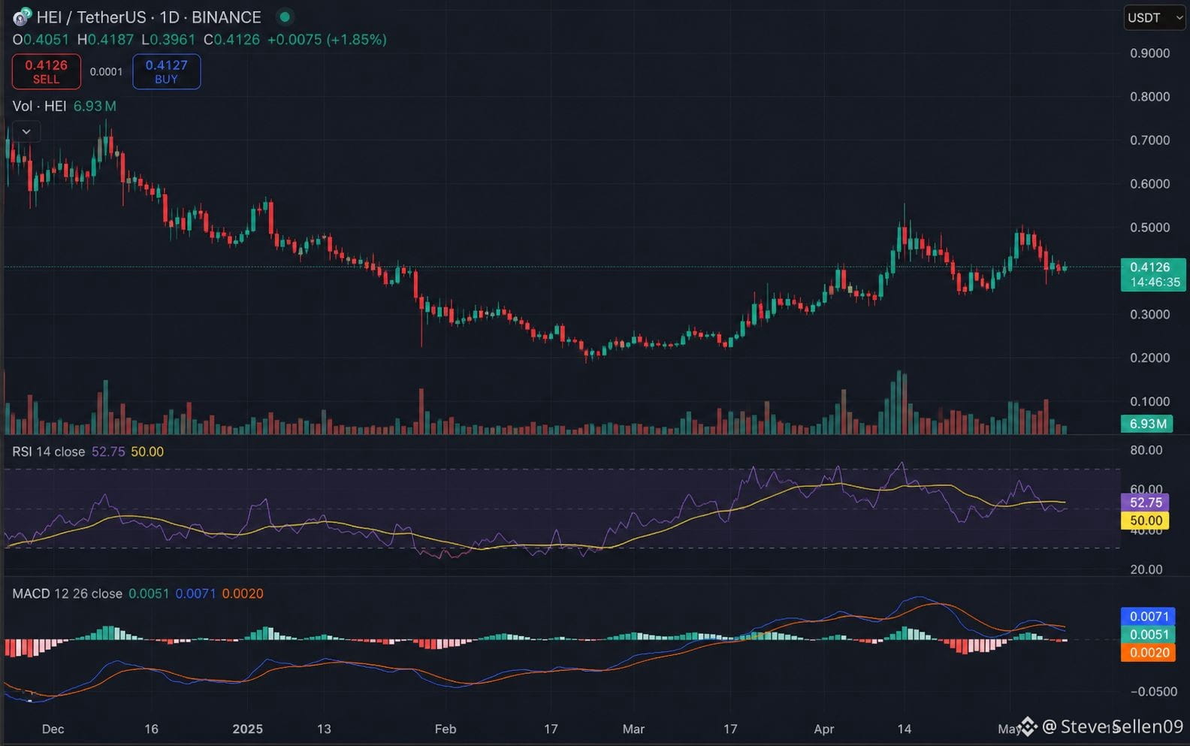Screen dimensions: 1190x746
Task: Click the 0.0001 spread value
Action: pyautogui.click(x=106, y=71)
